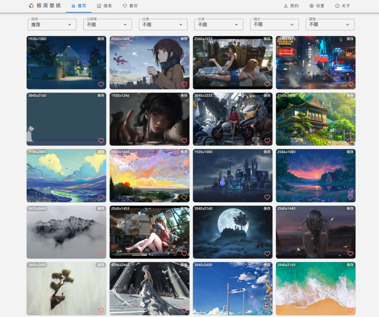379x317 pixels.
Task: Toggle like on the painted sunset clouds wallpaper
Action: (x=184, y=197)
